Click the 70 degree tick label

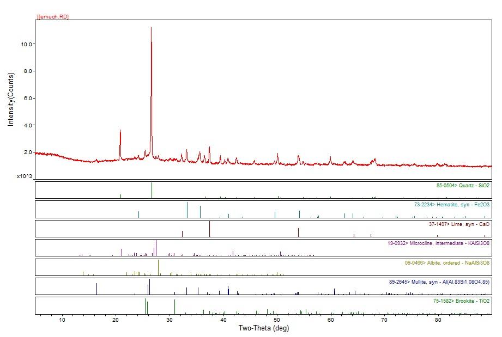384,320
